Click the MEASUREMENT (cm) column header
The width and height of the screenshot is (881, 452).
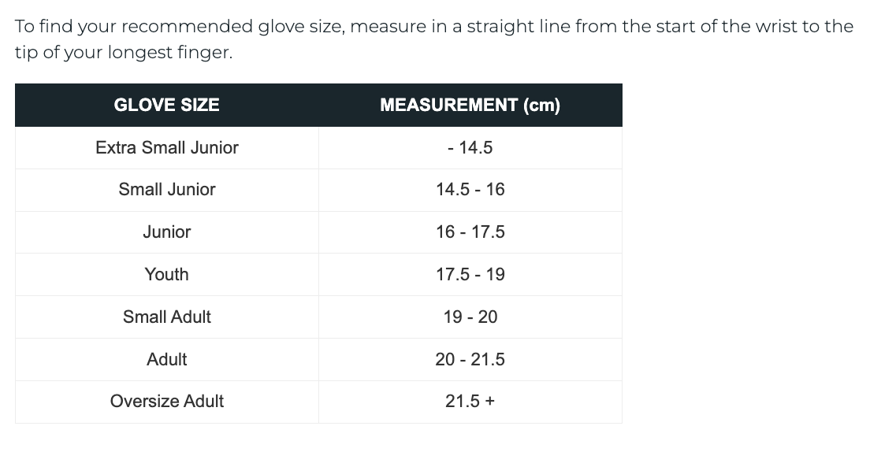[x=470, y=106]
